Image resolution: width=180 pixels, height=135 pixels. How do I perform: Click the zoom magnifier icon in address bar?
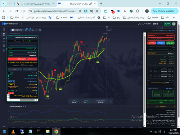tap(80, 11)
